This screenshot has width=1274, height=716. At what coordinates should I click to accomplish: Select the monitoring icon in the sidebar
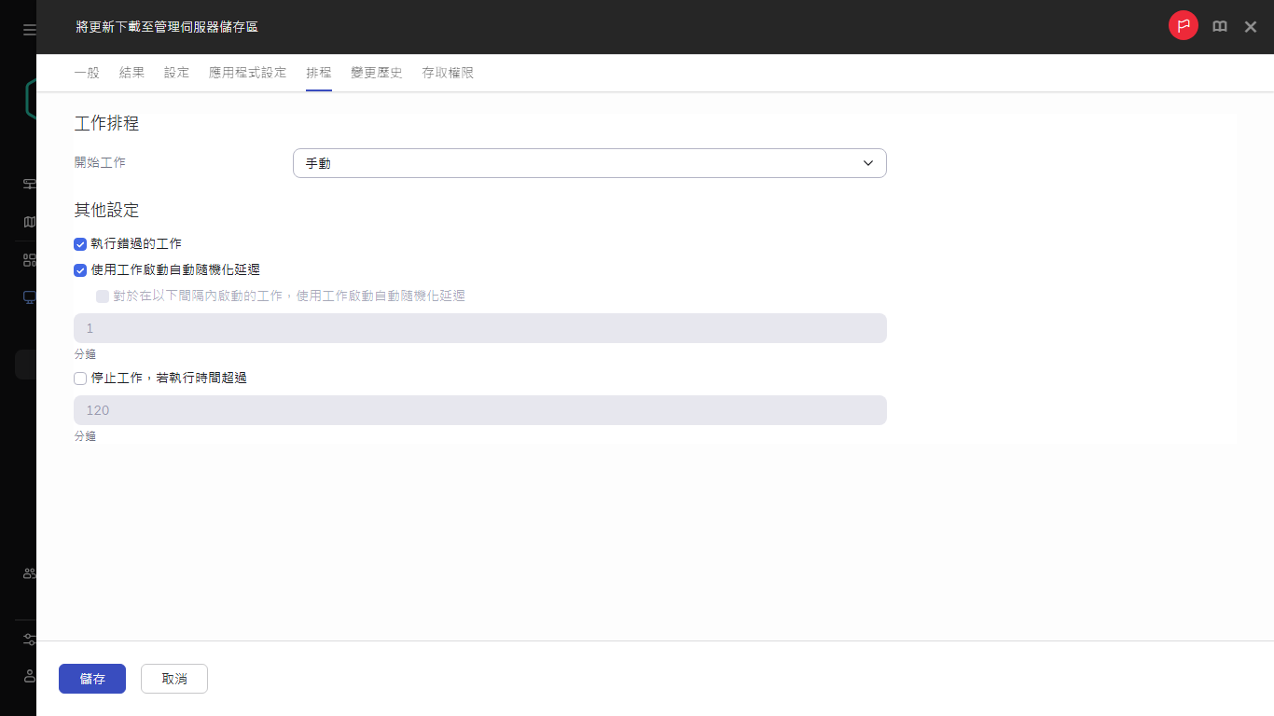coord(28,184)
